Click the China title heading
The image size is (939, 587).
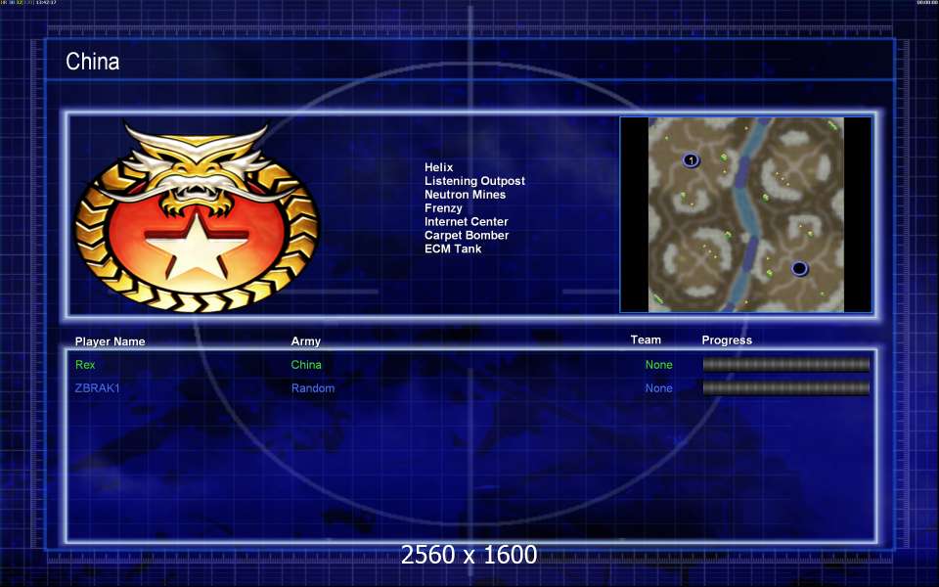(92, 61)
